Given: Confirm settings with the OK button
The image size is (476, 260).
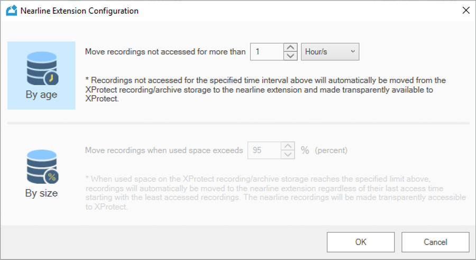Looking at the screenshot, I should pyautogui.click(x=361, y=242).
